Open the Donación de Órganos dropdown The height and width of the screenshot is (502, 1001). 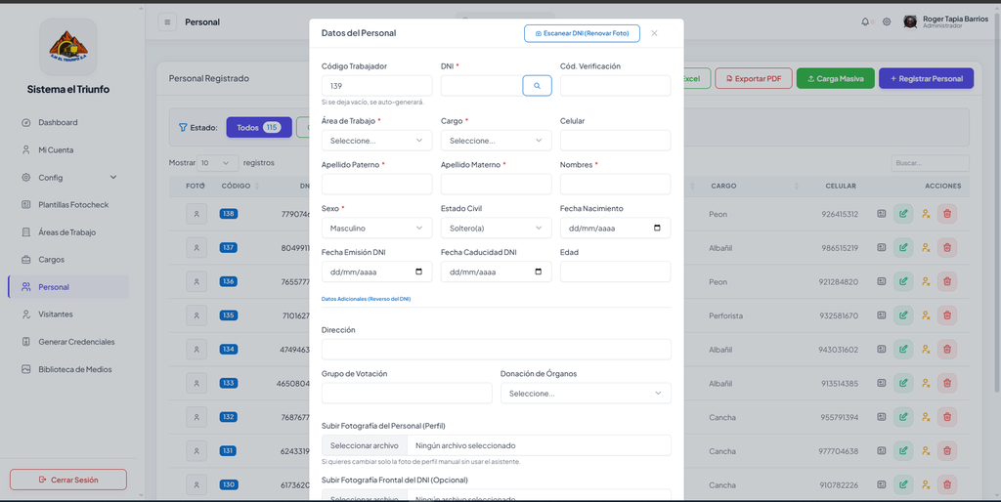(x=586, y=394)
